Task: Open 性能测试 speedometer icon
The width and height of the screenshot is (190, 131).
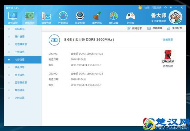Action: click(63, 17)
